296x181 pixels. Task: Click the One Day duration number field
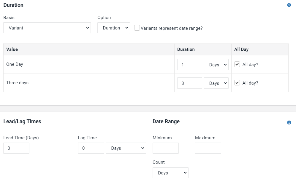coord(189,65)
